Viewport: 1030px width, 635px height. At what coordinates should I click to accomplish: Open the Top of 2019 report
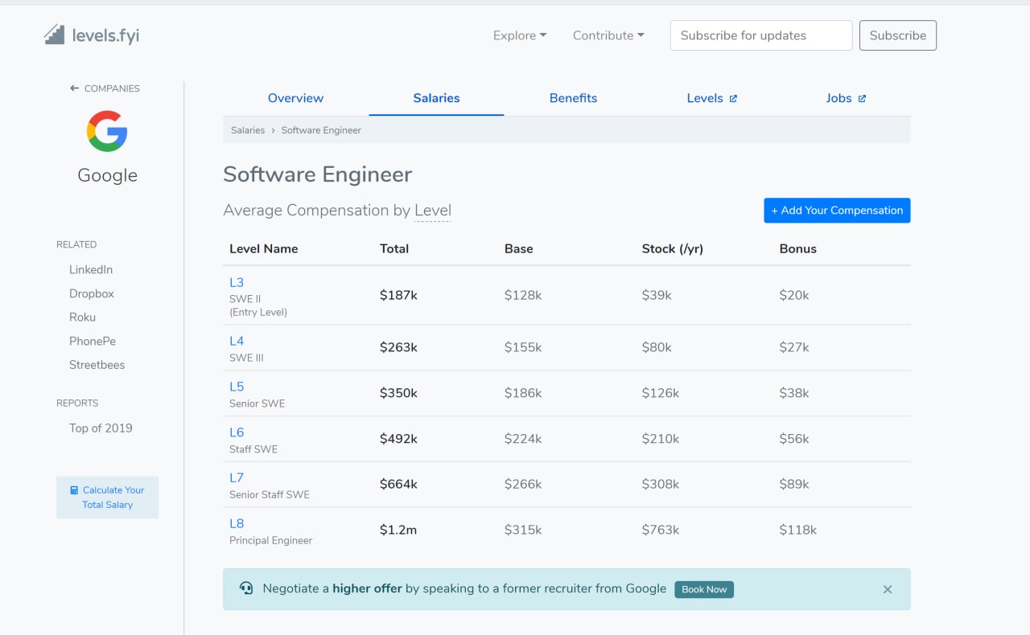(x=101, y=428)
